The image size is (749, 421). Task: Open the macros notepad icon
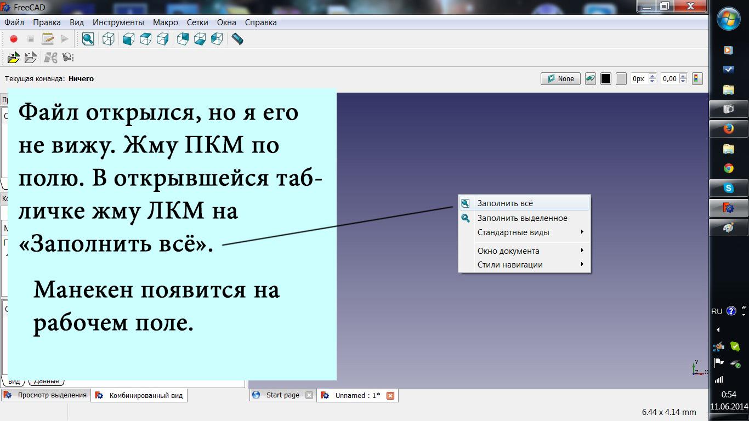(48, 39)
